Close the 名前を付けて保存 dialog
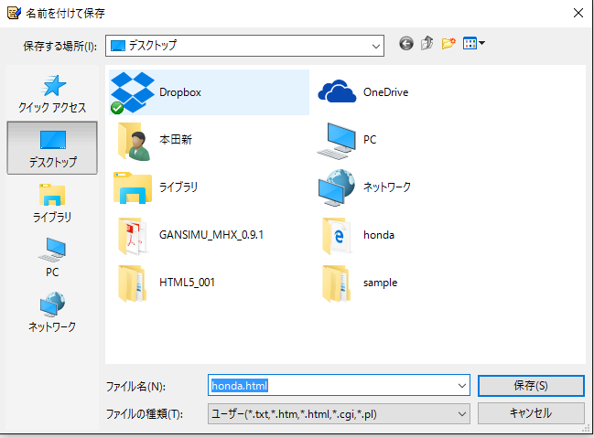The image size is (594, 438). 578,13
